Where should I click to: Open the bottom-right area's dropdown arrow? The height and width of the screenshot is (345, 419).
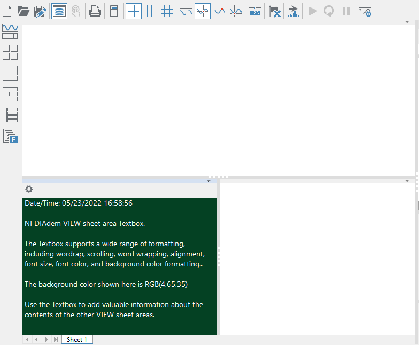pos(407,181)
